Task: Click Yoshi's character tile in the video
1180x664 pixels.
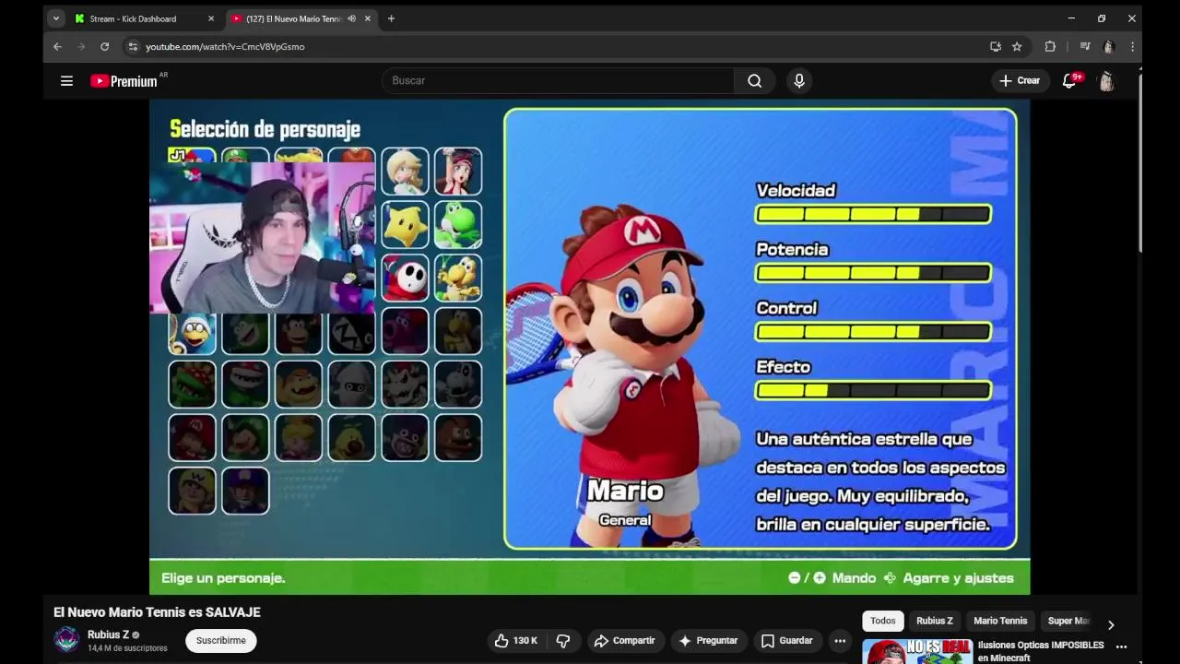Action: [458, 225]
